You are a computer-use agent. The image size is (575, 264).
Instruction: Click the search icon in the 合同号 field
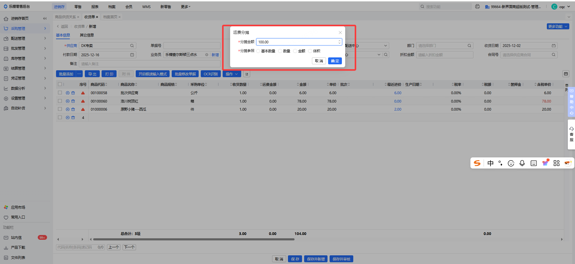(553, 55)
